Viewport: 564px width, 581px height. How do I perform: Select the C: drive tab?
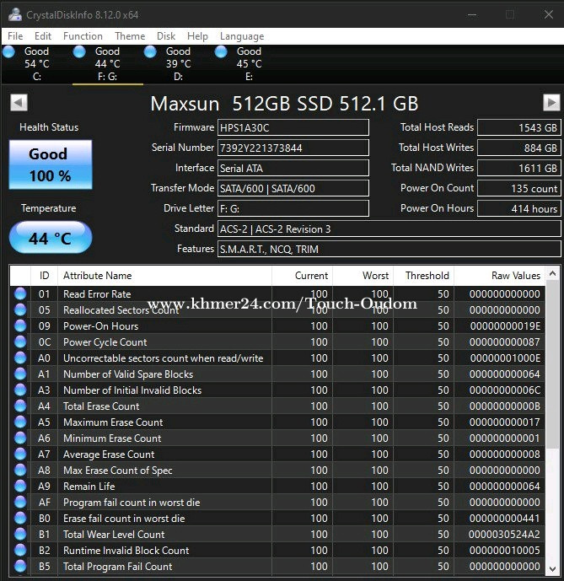click(x=37, y=64)
